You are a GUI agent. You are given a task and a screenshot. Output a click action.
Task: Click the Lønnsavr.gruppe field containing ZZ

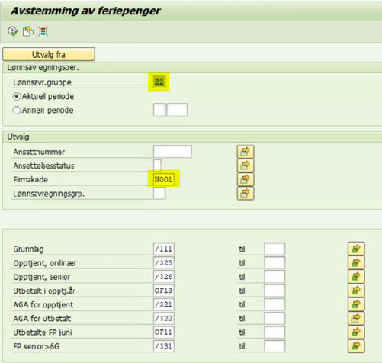(x=159, y=82)
